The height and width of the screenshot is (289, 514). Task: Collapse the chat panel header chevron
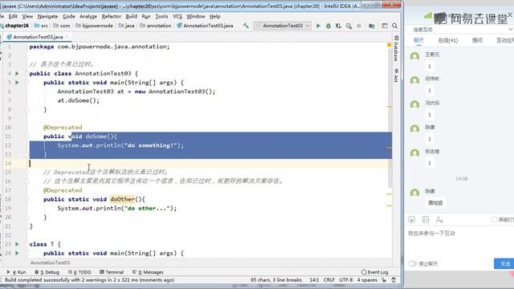(x=511, y=29)
